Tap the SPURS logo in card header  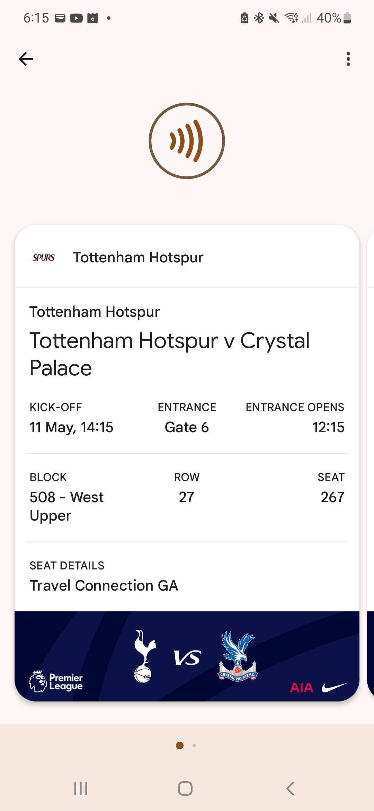click(44, 258)
